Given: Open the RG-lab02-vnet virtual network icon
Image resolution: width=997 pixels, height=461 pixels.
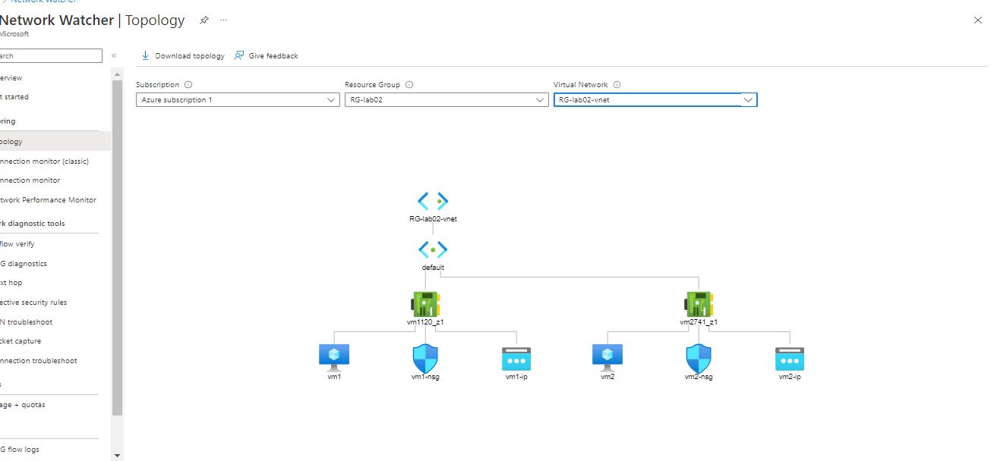Looking at the screenshot, I should click(431, 200).
